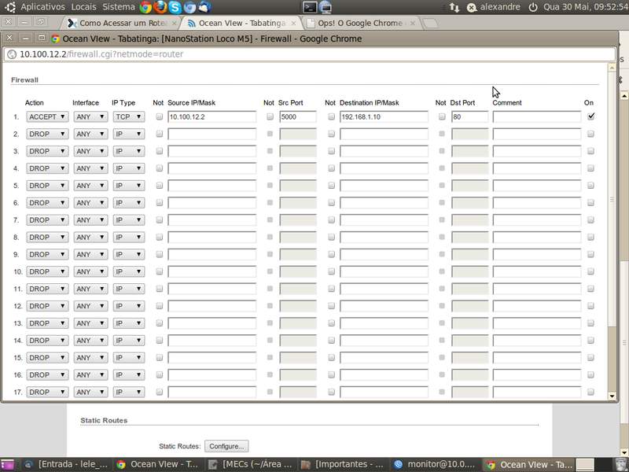This screenshot has height=472, width=629.
Task: Switch to 'monitor@10.0' taskbar window
Action: (436, 464)
